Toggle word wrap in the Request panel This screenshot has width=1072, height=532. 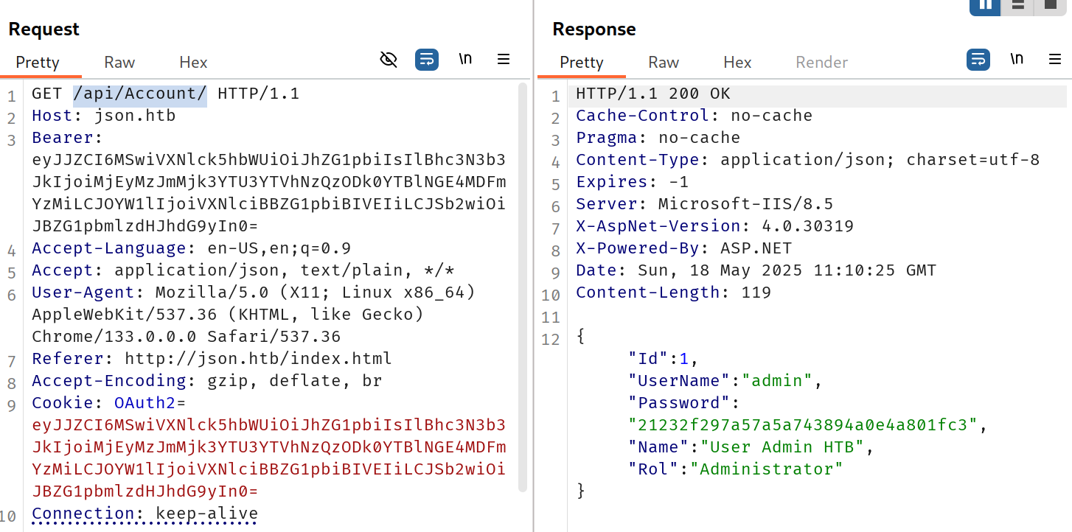click(x=427, y=60)
